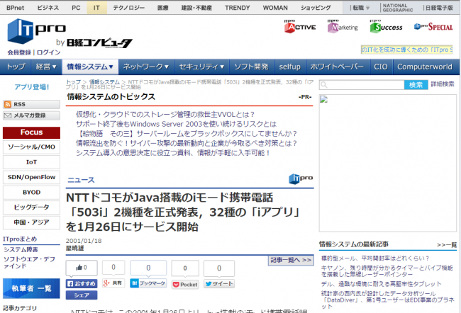Open テクノロジー in the top bar
The image size is (461, 313).
[x=129, y=8]
